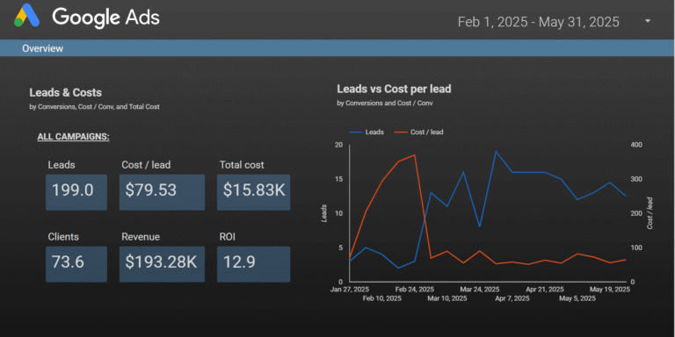Select the Clients scorecard showing 73.6
The height and width of the screenshot is (337, 675).
(76, 264)
